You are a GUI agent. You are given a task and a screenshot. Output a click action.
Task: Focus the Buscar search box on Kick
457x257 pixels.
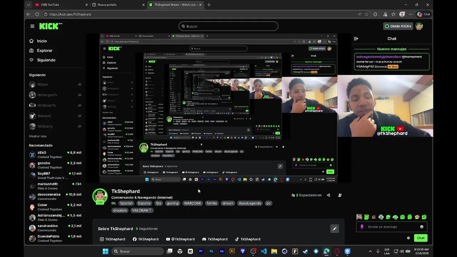[228, 26]
